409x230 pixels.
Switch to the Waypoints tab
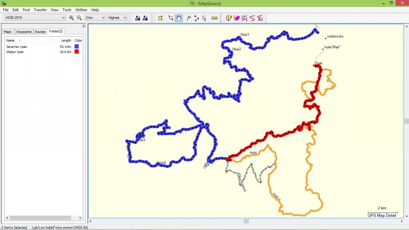point(24,32)
